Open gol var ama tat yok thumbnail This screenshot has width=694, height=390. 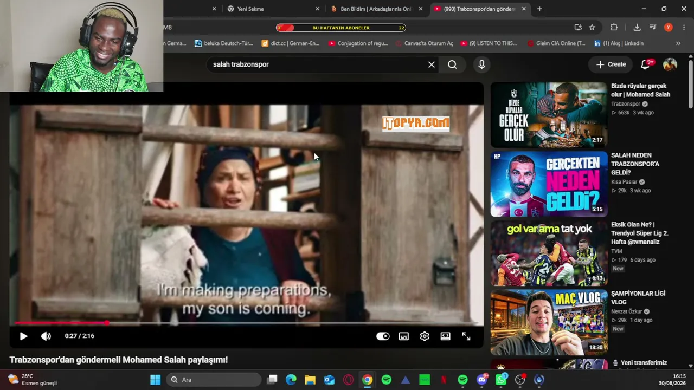(549, 253)
